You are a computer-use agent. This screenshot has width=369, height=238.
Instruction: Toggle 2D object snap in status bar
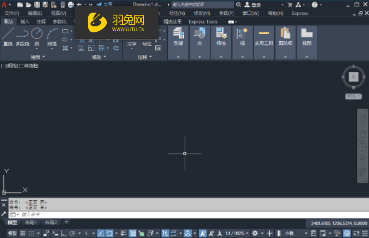110,233
